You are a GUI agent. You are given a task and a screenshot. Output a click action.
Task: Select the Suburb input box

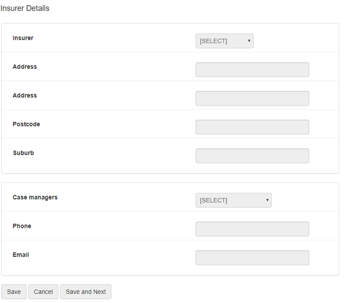pyautogui.click(x=252, y=156)
